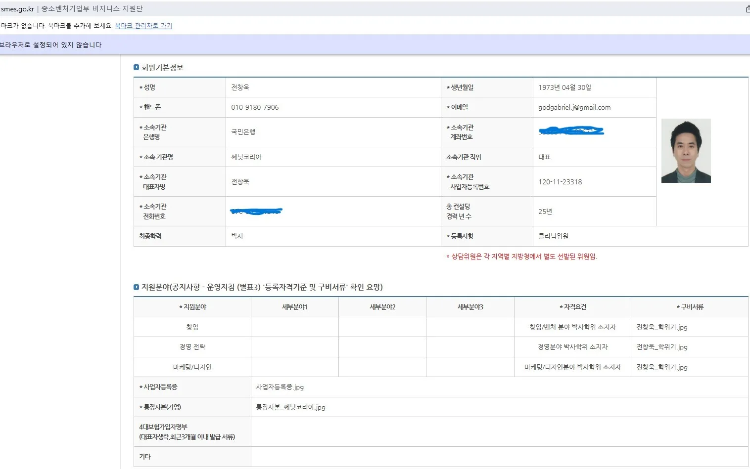The image size is (750, 469).
Task: Click the red 상담위원 notice text
Action: 521,256
